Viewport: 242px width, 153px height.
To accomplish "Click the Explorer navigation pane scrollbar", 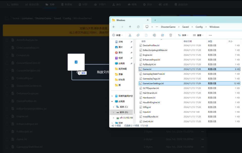I will click(x=135, y=89).
